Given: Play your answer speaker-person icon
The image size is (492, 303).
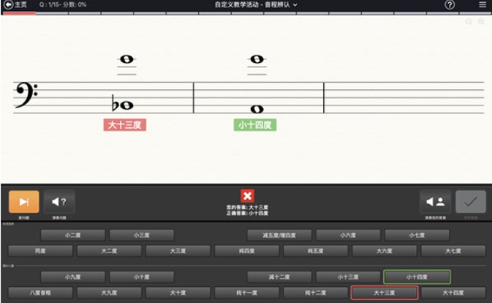Looking at the screenshot, I should pyautogui.click(x=435, y=201).
